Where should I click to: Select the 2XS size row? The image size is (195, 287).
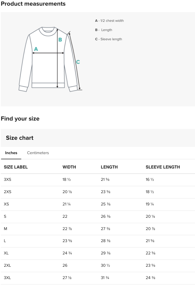pyautogui.click(x=7, y=192)
